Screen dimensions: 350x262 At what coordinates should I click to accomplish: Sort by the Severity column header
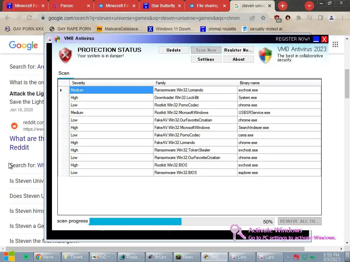[111, 83]
